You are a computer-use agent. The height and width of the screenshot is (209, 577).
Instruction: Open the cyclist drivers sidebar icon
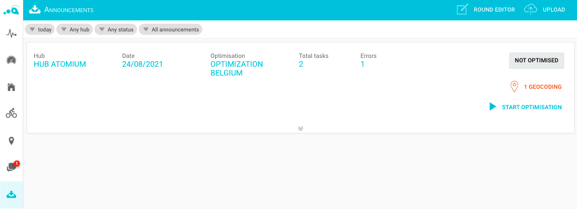(x=12, y=113)
